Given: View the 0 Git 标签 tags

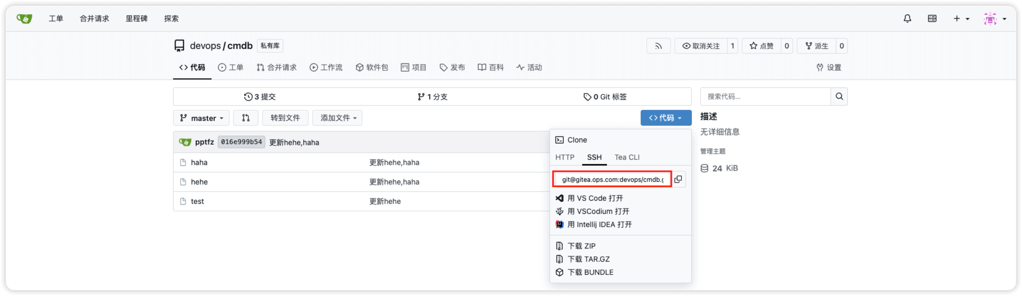Looking at the screenshot, I should [x=605, y=97].
